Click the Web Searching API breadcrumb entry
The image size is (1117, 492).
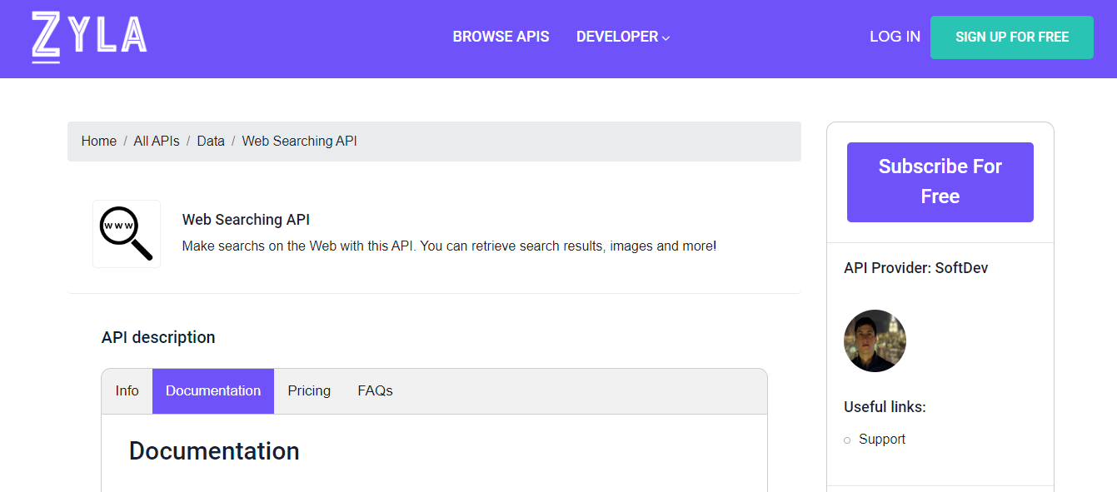(299, 141)
